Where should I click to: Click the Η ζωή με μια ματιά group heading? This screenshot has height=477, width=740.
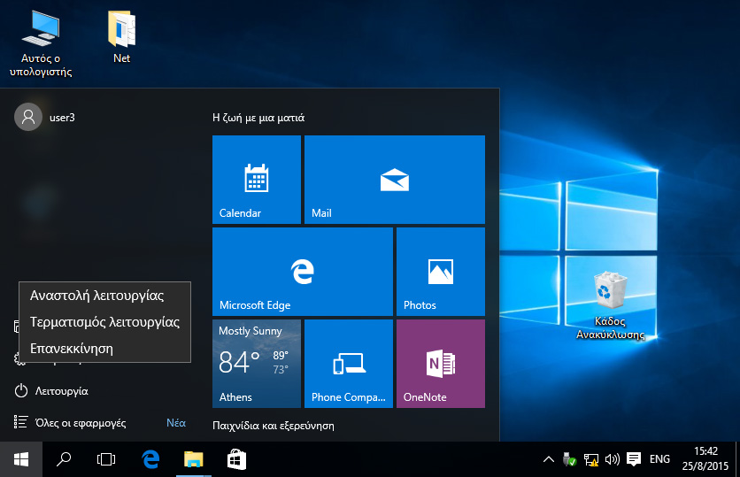258,118
